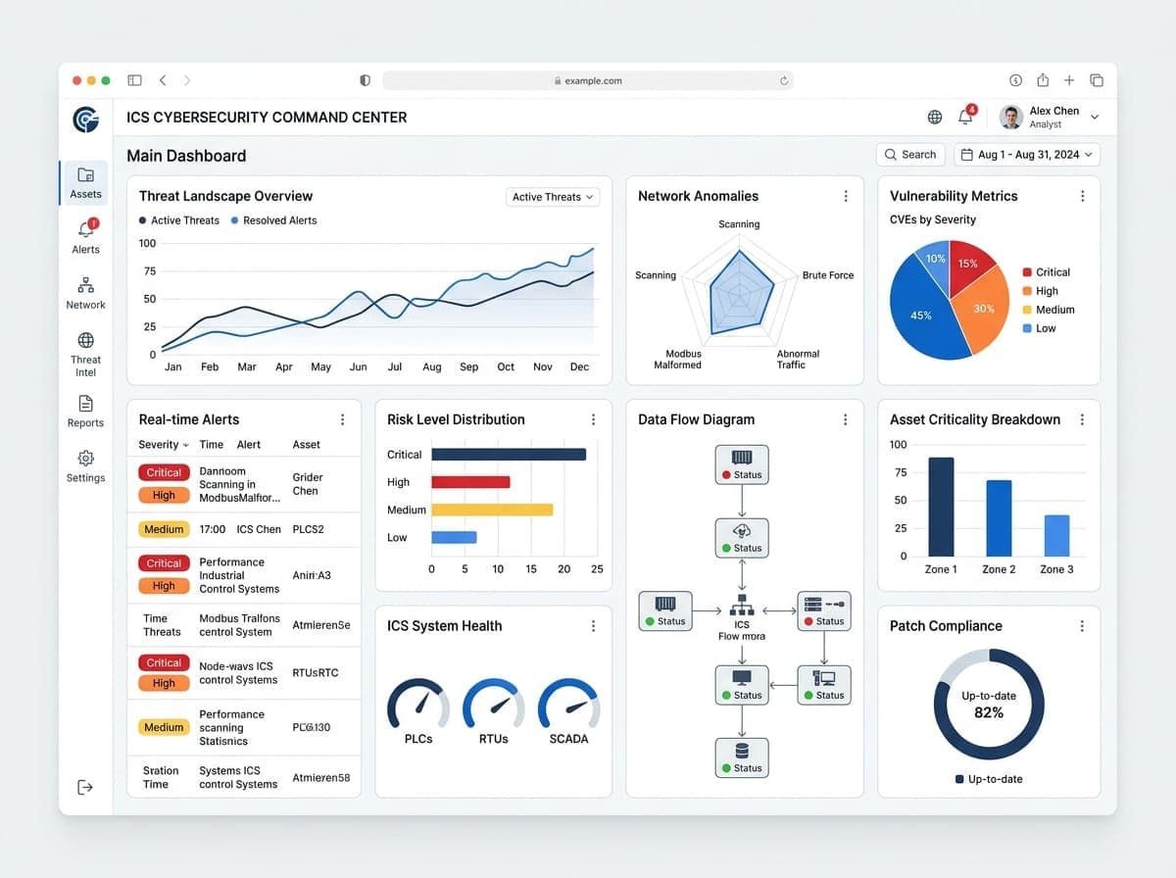1176x878 pixels.
Task: Open Alerts bell in sidebar
Action: pyautogui.click(x=85, y=237)
